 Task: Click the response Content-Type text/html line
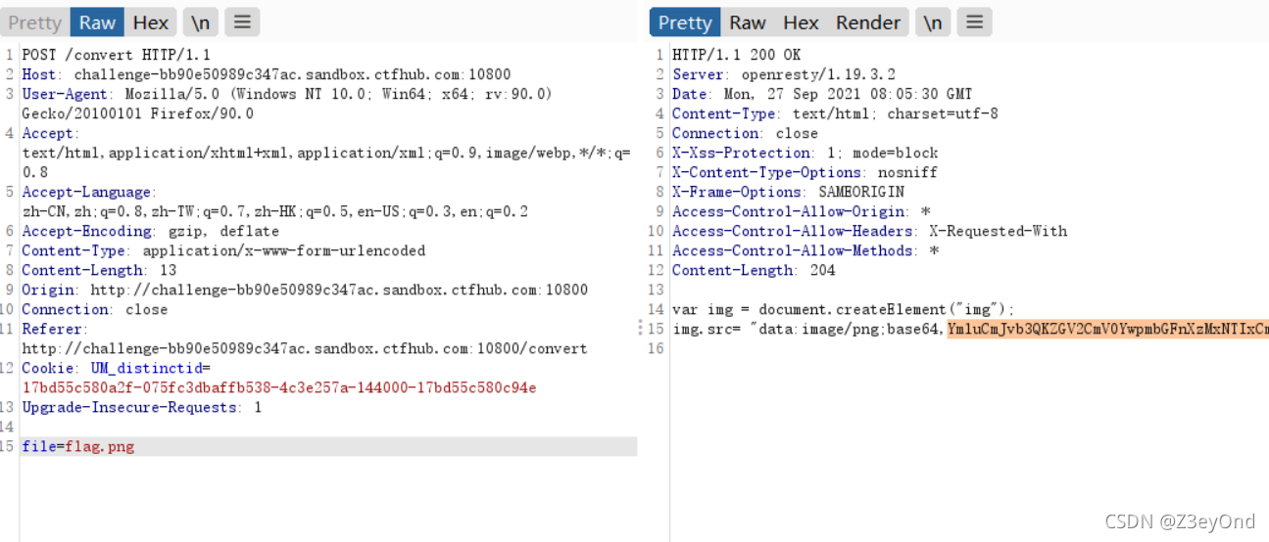(x=836, y=113)
